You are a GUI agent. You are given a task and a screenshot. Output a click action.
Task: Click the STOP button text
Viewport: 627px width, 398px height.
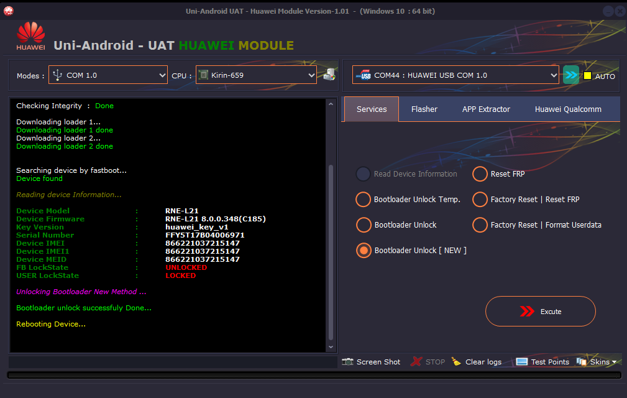[435, 362]
